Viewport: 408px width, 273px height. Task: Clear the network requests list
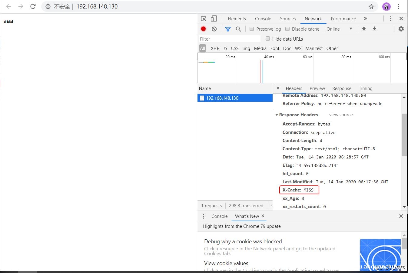click(x=214, y=29)
